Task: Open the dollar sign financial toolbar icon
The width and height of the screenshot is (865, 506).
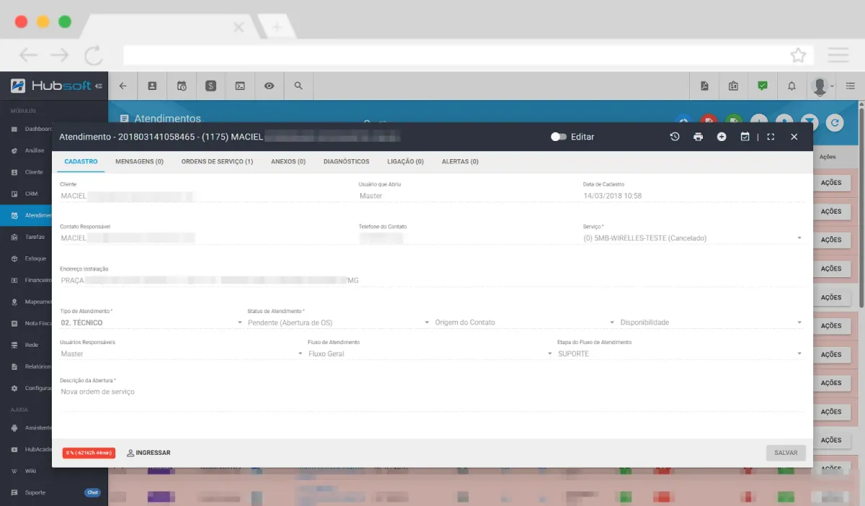Action: [210, 86]
